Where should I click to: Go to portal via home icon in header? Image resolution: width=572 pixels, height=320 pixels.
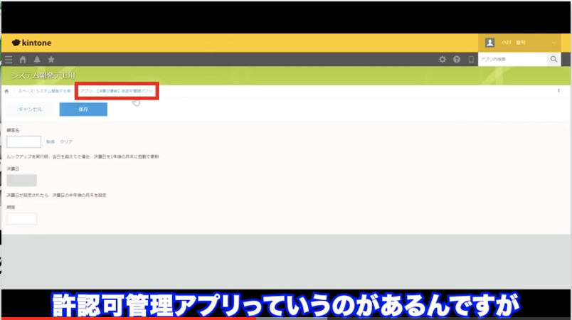pyautogui.click(x=23, y=60)
